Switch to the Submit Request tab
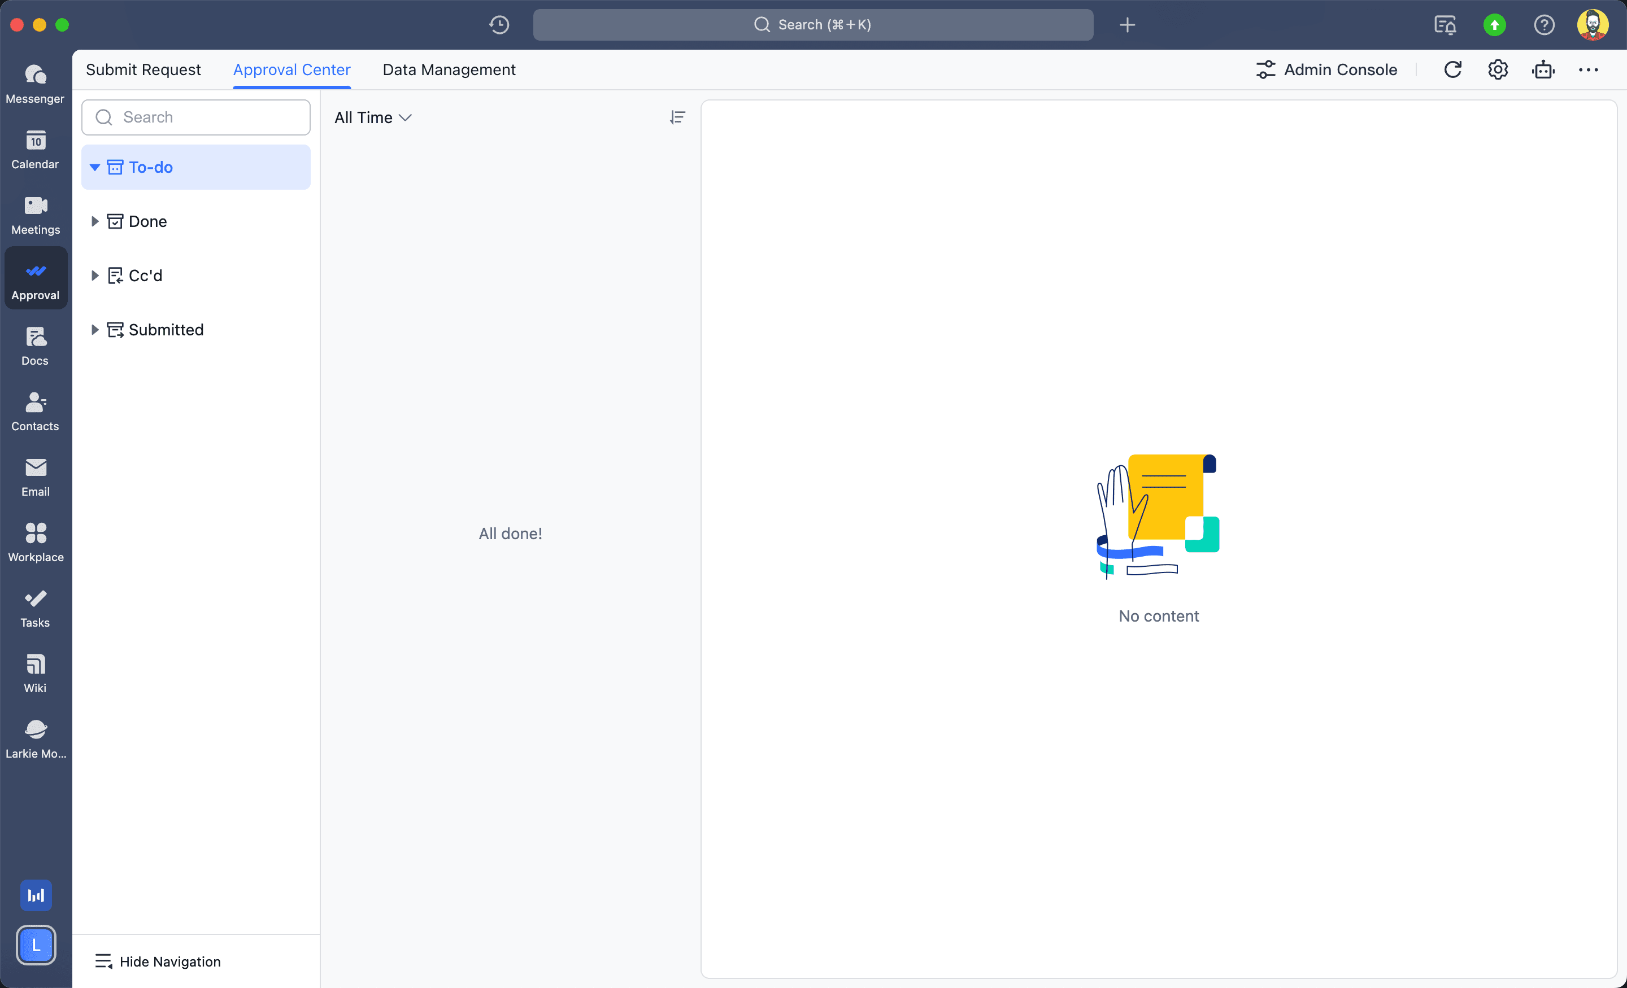This screenshot has height=988, width=1627. [142, 69]
